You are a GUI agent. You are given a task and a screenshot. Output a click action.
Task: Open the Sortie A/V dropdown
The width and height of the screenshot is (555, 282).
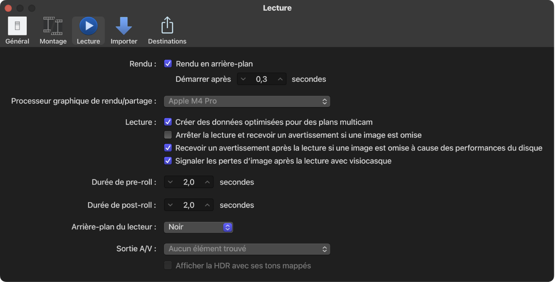247,249
